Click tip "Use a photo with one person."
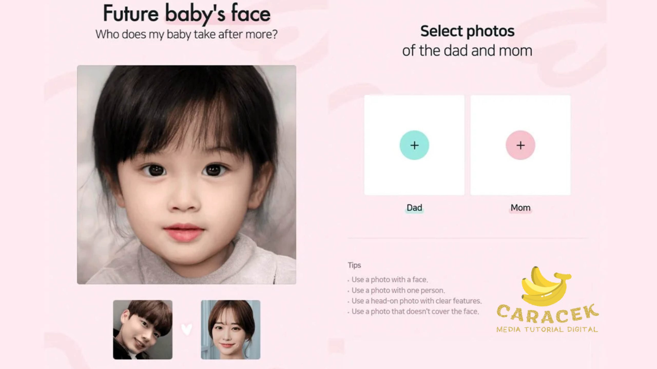Viewport: 657px width, 369px height. point(398,290)
